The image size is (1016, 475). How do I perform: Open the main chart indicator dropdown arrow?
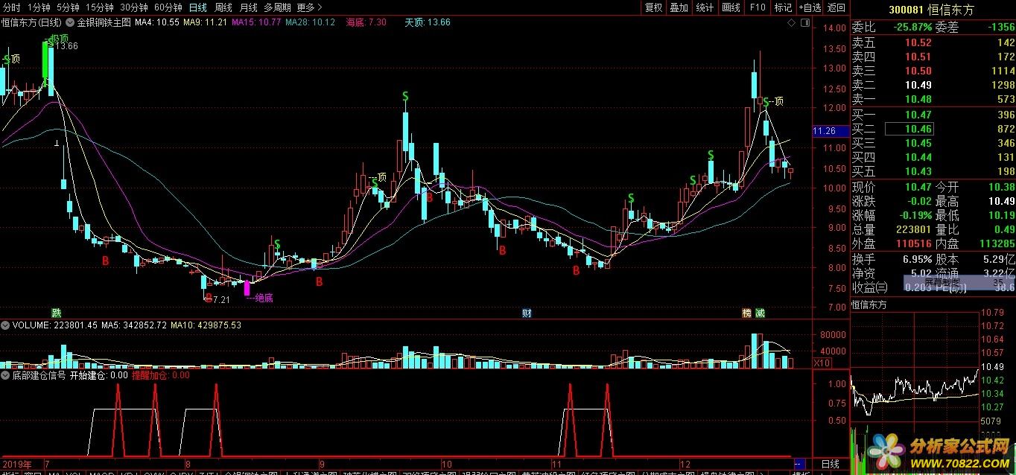pyautogui.click(x=71, y=22)
